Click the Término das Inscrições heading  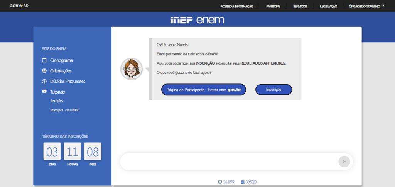(x=65, y=137)
